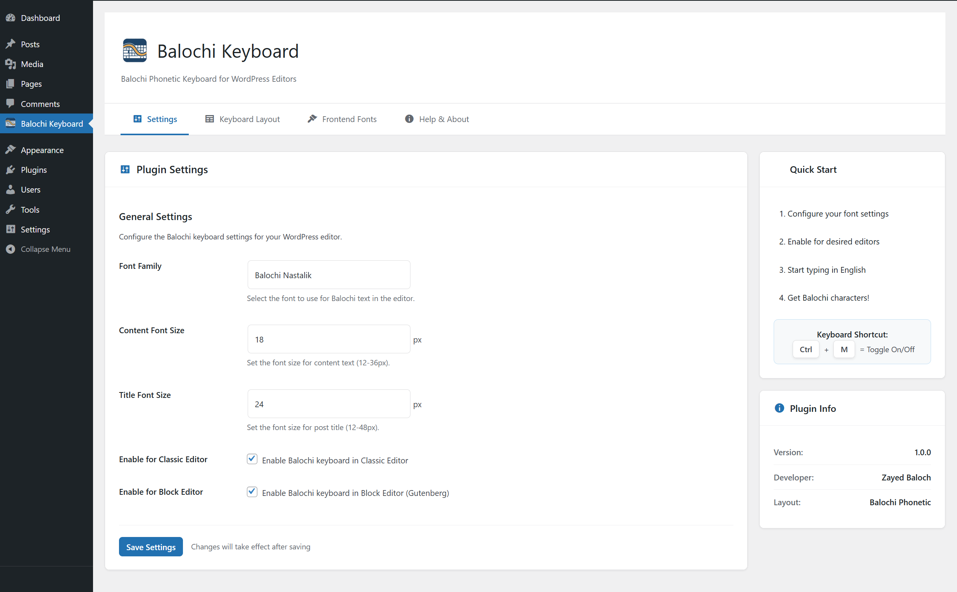Click the Balochi Keyboard sidebar icon
This screenshot has width=957, height=592.
point(10,123)
